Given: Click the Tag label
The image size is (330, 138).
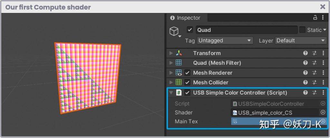Looking at the screenshot, I should tap(189, 41).
